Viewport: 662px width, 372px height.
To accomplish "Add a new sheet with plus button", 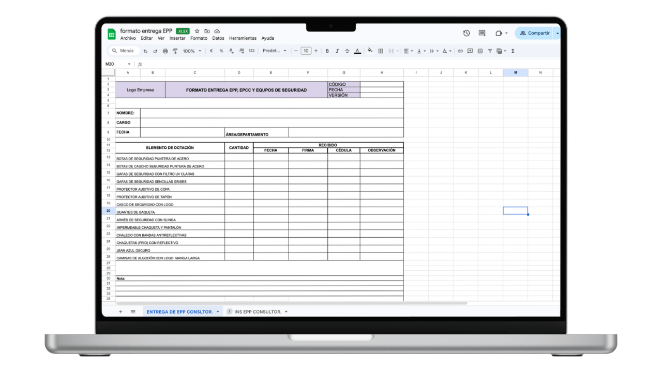I will (x=121, y=312).
